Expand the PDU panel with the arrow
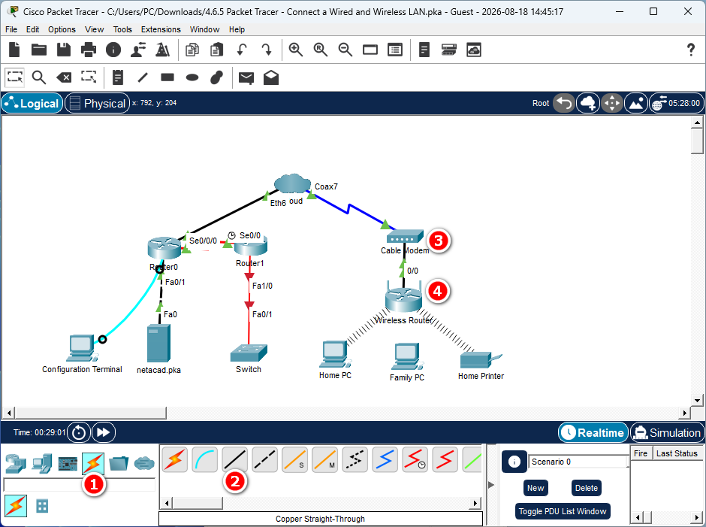The height and width of the screenshot is (527, 706). tap(491, 485)
